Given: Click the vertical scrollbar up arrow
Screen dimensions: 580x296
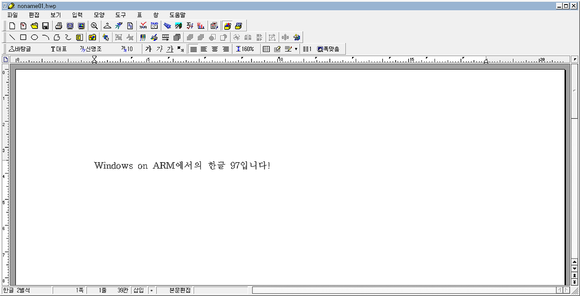Looking at the screenshot, I should (x=575, y=262).
